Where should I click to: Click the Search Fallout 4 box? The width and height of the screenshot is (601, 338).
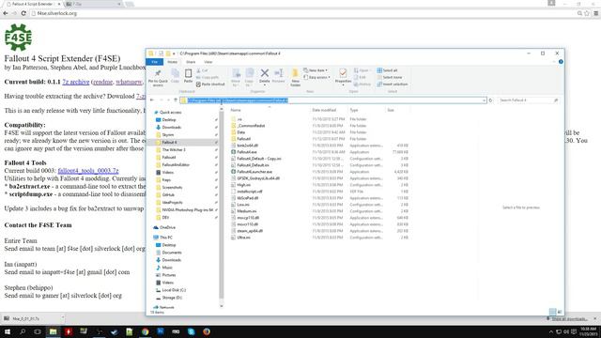click(x=528, y=100)
